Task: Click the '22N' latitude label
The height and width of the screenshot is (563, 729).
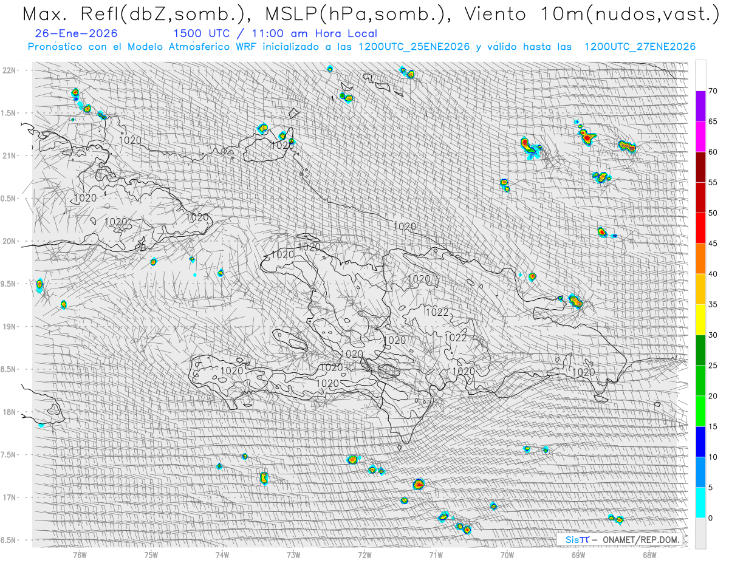Action: pyautogui.click(x=9, y=70)
